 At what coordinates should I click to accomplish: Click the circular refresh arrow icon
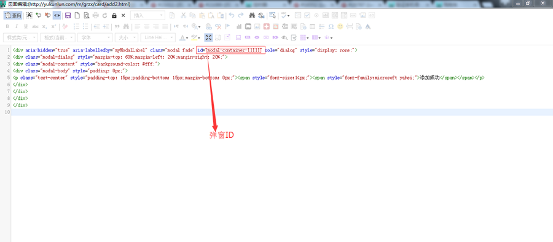tap(104, 15)
